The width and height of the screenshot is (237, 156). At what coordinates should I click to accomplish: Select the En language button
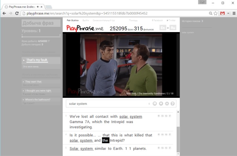[x=163, y=28]
